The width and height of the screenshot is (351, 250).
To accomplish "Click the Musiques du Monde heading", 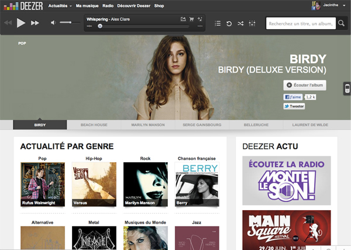I will [145, 222].
